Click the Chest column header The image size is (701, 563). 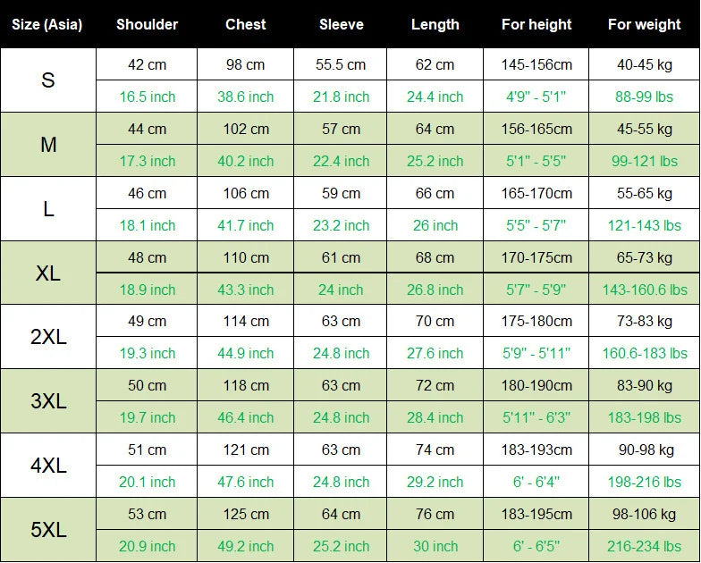[245, 24]
